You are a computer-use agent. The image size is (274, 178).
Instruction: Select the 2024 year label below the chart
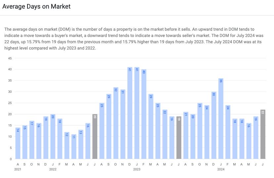click(221, 169)
